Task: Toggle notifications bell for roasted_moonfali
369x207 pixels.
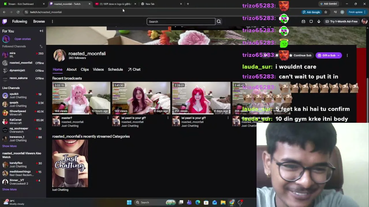Action: click(277, 55)
